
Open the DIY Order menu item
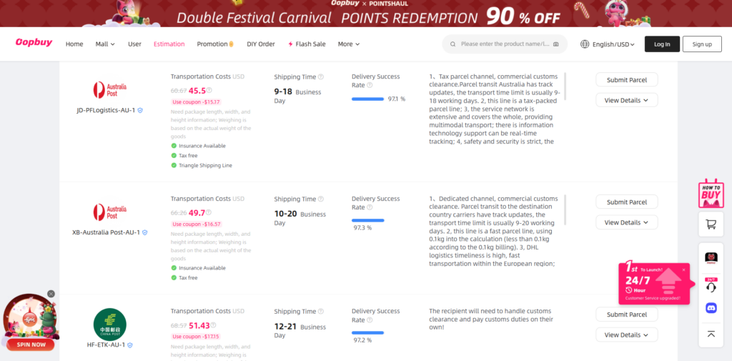[256, 44]
